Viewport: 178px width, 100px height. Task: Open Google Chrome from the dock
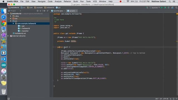tap(4, 23)
